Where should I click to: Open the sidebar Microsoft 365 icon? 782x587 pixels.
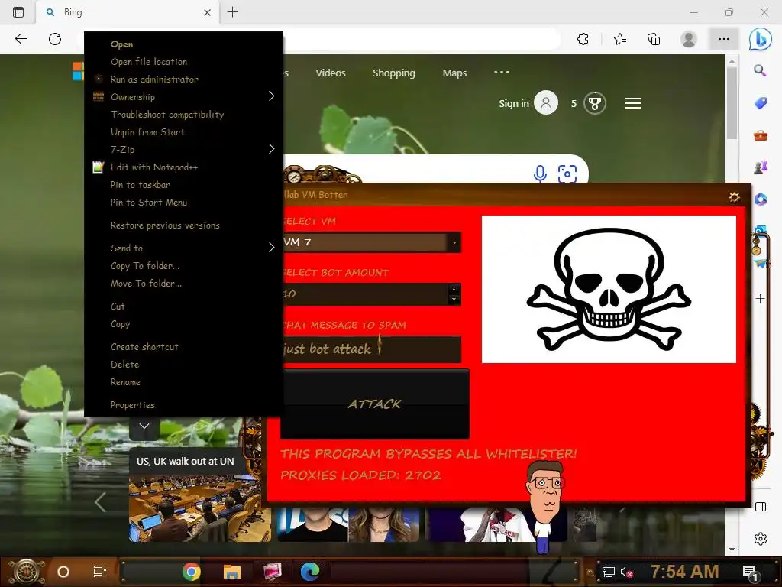click(760, 199)
